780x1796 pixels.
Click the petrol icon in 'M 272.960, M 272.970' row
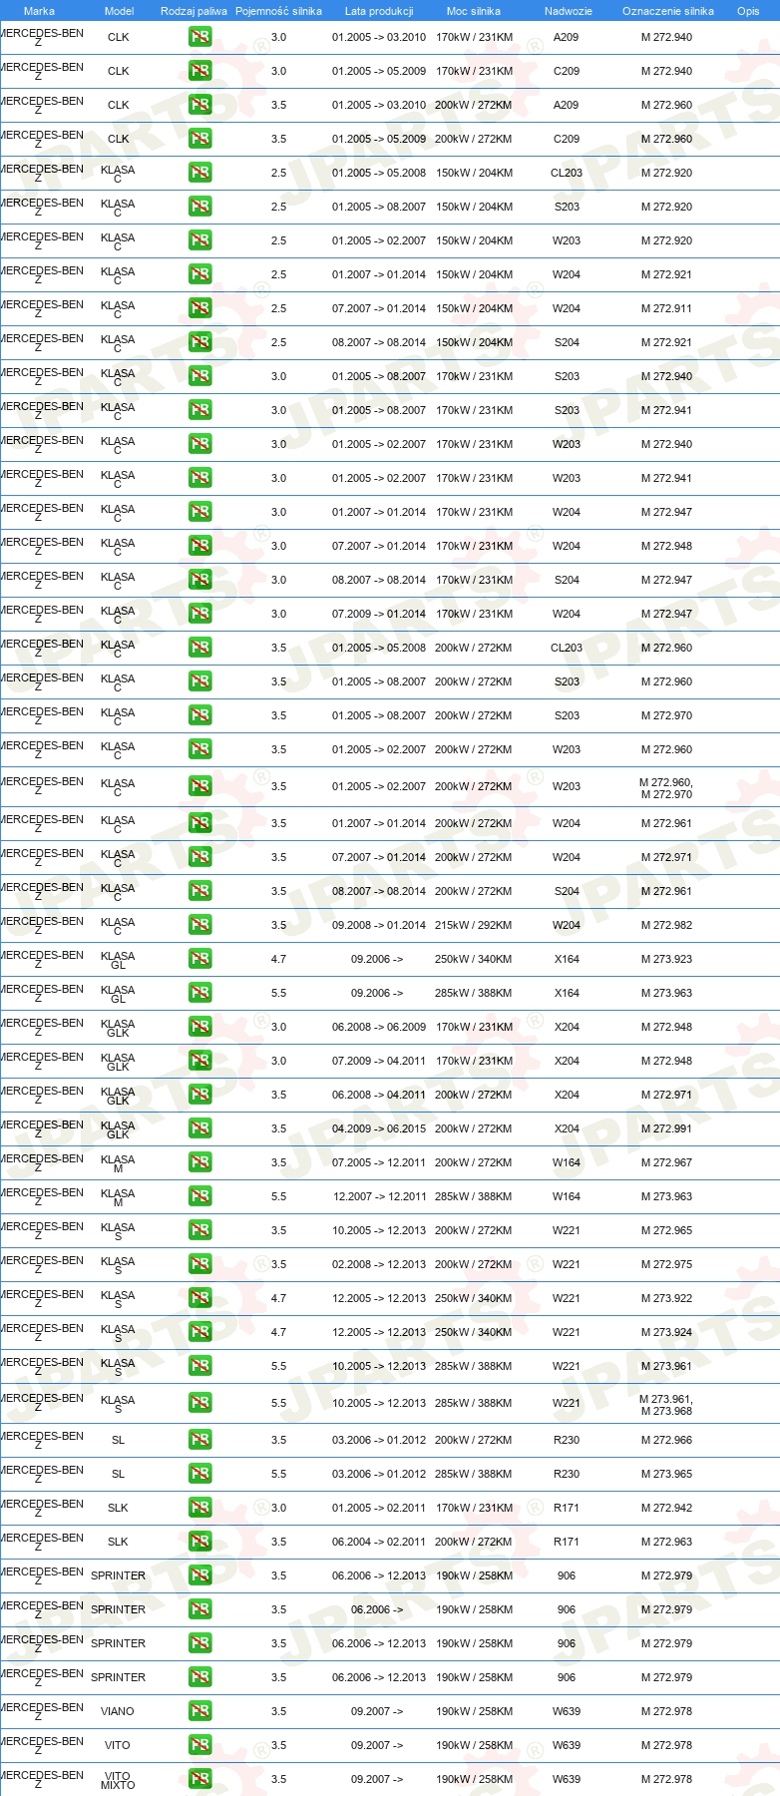(x=199, y=787)
